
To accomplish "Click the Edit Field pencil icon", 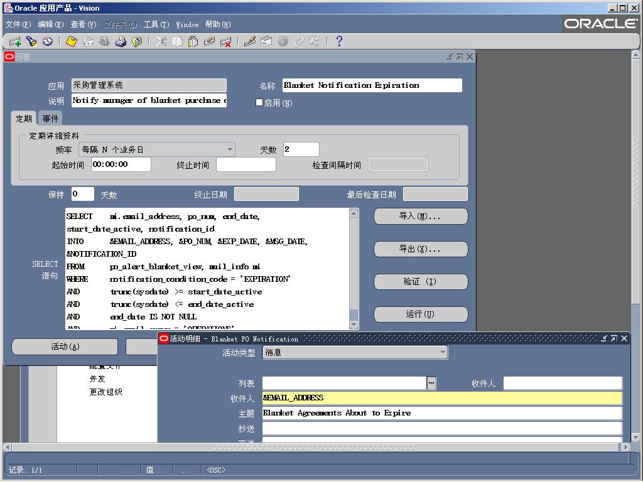I will coord(250,41).
